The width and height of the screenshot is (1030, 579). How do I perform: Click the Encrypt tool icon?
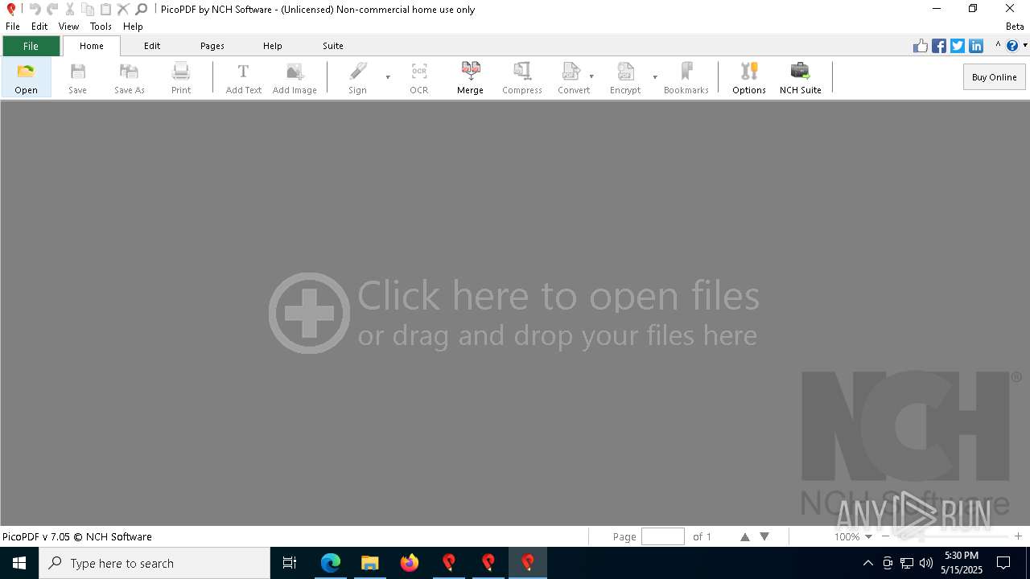pyautogui.click(x=625, y=72)
